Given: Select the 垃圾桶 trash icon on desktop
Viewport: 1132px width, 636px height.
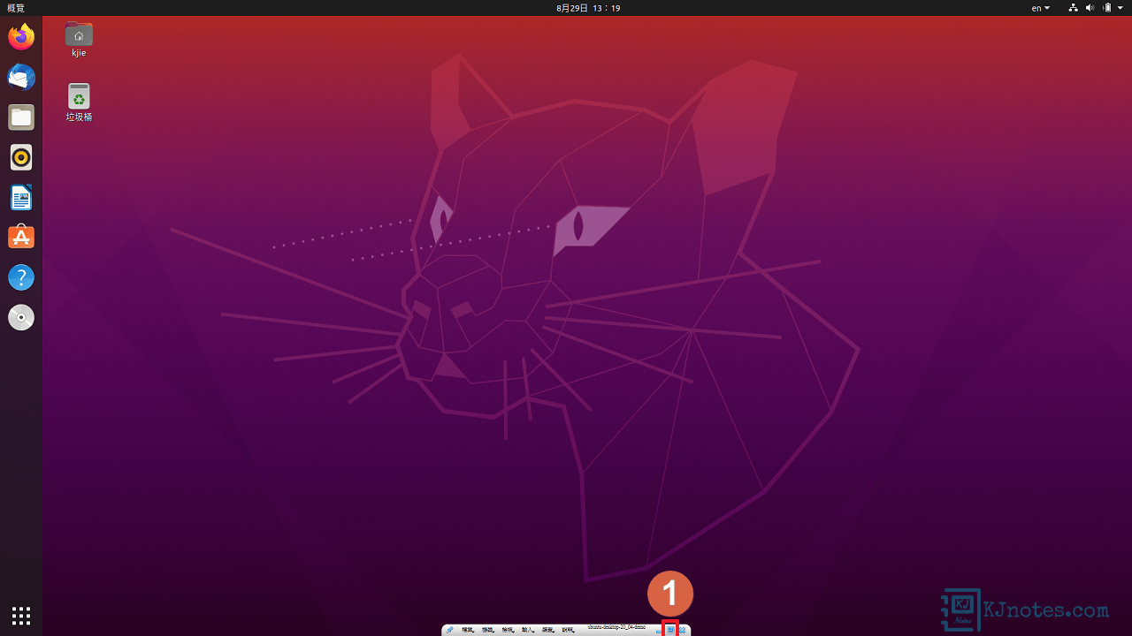Looking at the screenshot, I should (79, 102).
